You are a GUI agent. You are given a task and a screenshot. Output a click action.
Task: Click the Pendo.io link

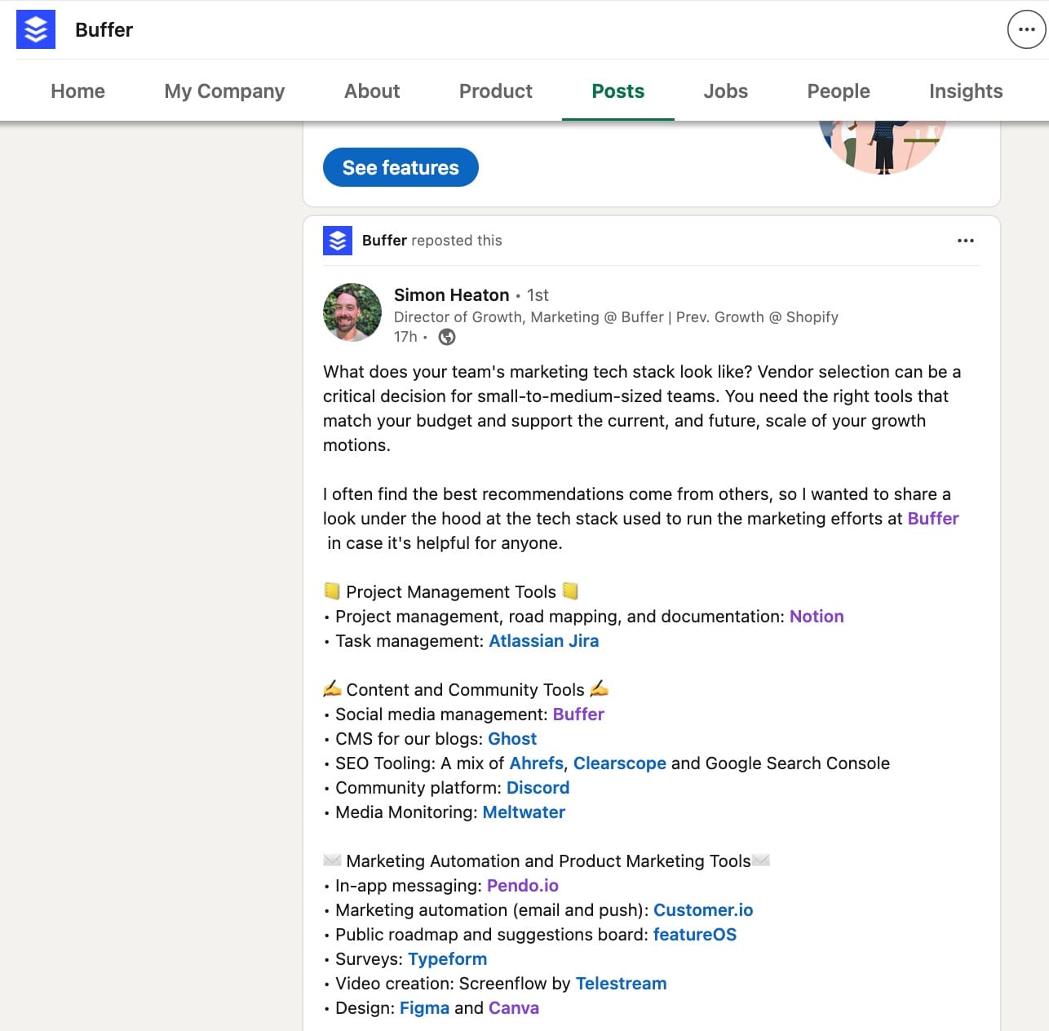point(523,885)
